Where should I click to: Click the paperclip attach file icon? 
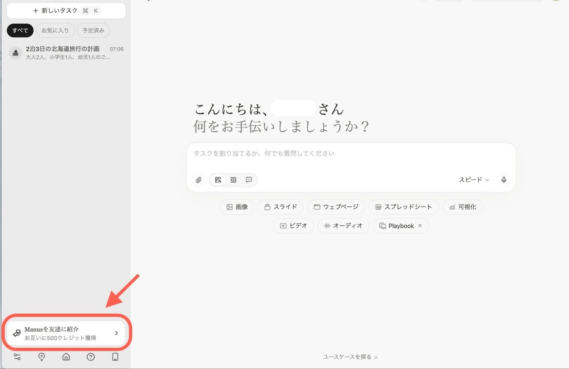(x=198, y=180)
